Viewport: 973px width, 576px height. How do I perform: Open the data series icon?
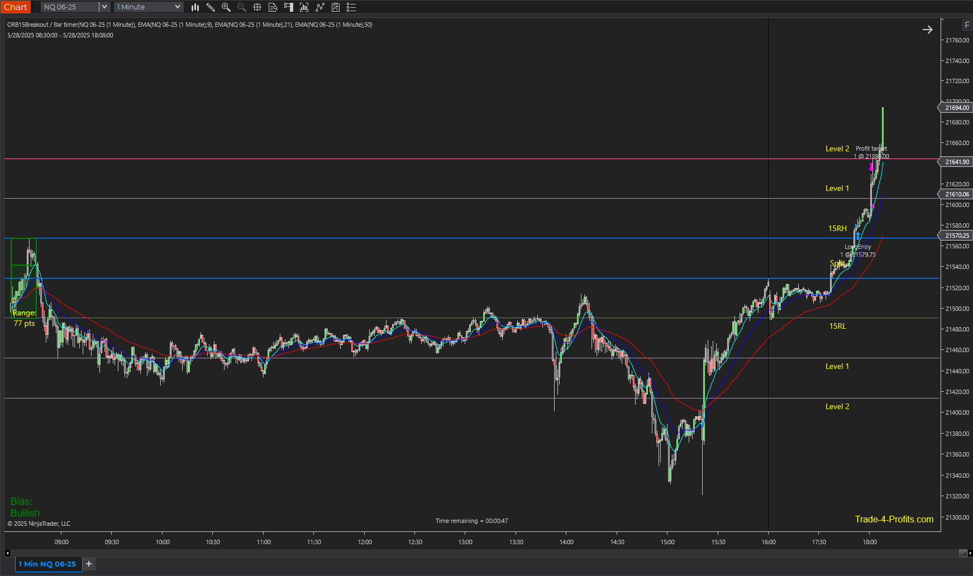(x=304, y=7)
